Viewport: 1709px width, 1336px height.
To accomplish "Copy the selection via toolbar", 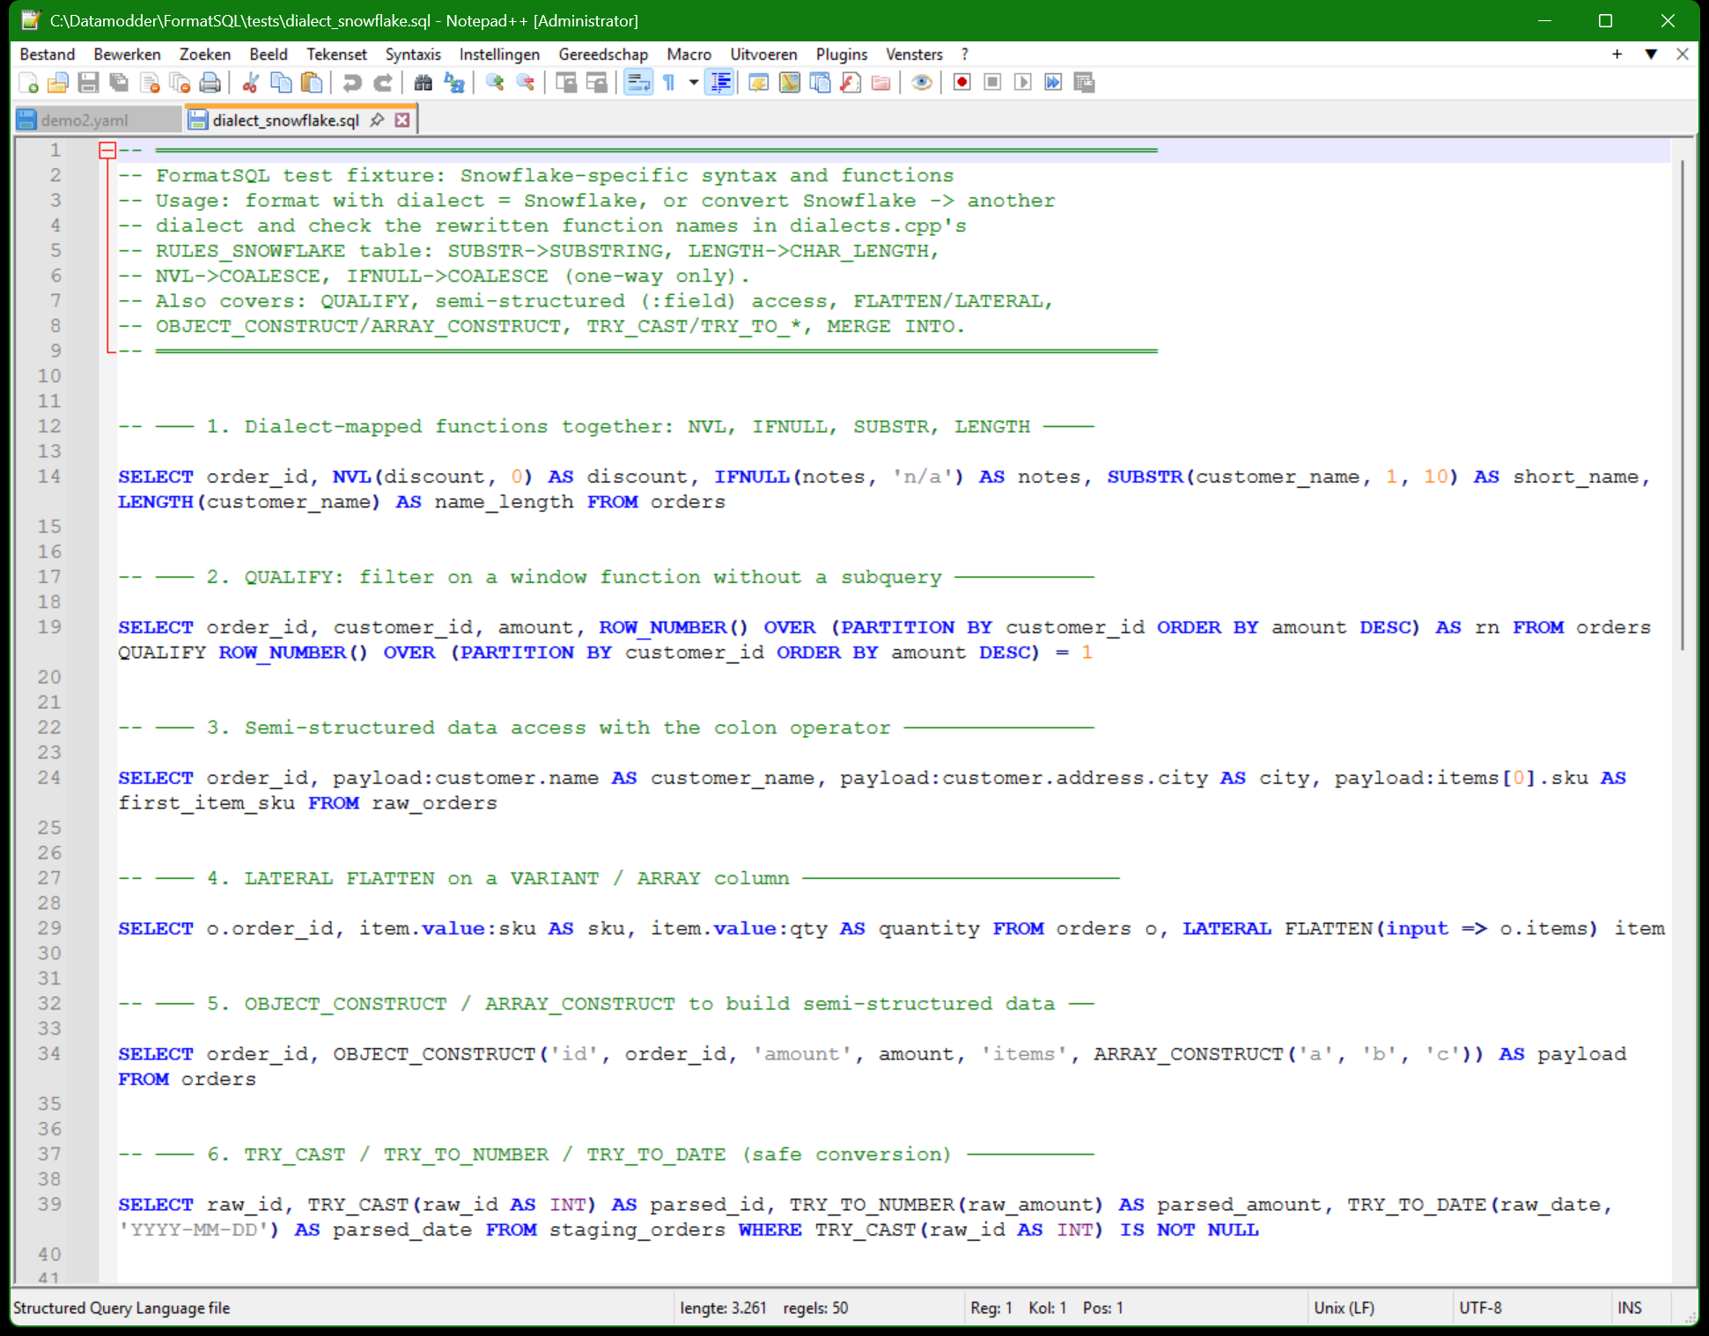I will pyautogui.click(x=281, y=83).
